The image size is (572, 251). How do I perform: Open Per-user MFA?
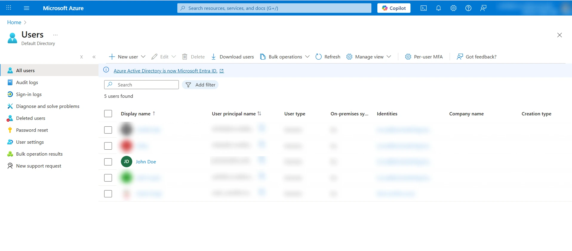tap(424, 57)
